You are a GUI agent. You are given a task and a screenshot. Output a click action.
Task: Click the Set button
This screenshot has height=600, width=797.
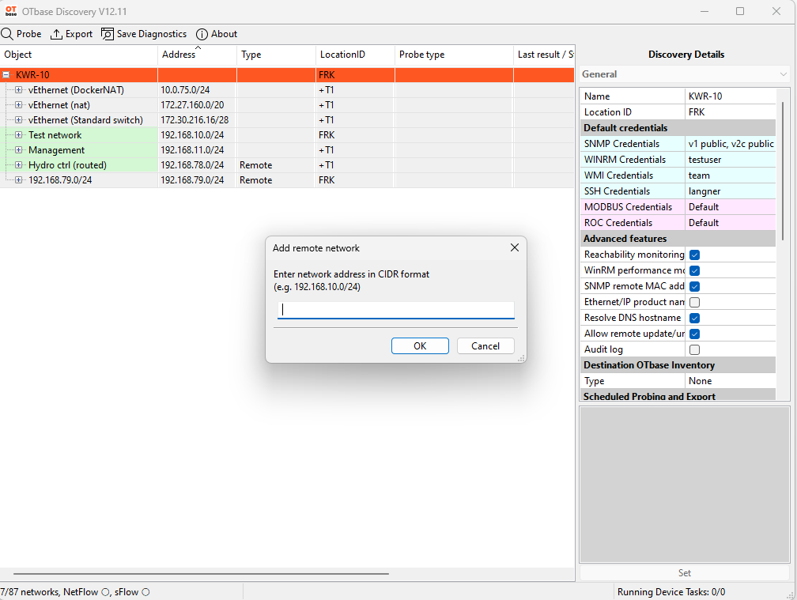(x=684, y=573)
